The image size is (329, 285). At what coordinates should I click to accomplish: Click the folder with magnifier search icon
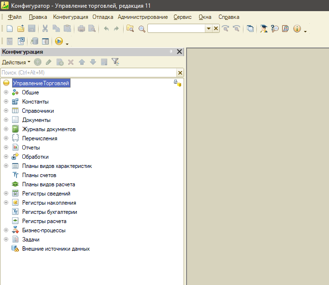point(130,29)
